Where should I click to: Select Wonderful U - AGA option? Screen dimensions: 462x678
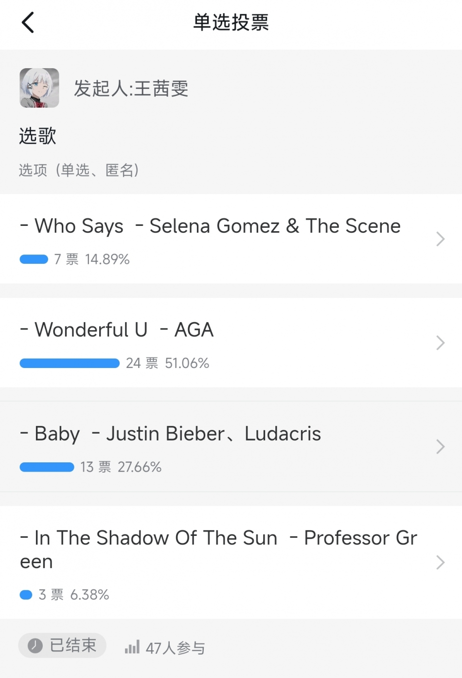(x=124, y=330)
